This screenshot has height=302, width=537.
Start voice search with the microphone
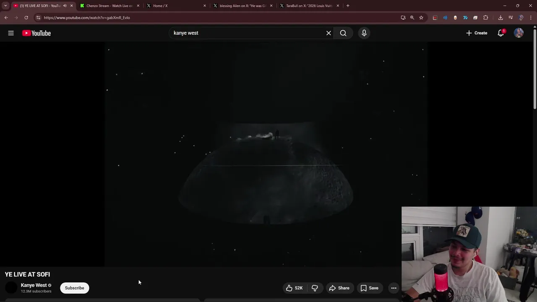coord(364,33)
